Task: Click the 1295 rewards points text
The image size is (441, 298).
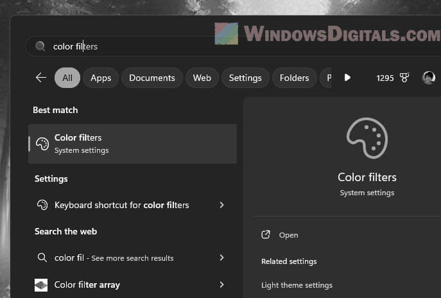Action: click(x=385, y=78)
